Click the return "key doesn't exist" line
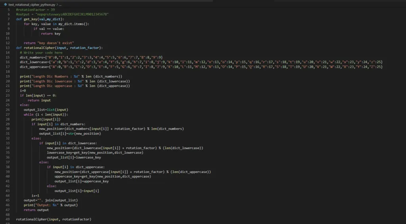Image resolution: width=406 pixels, height=224 pixels. [49, 43]
